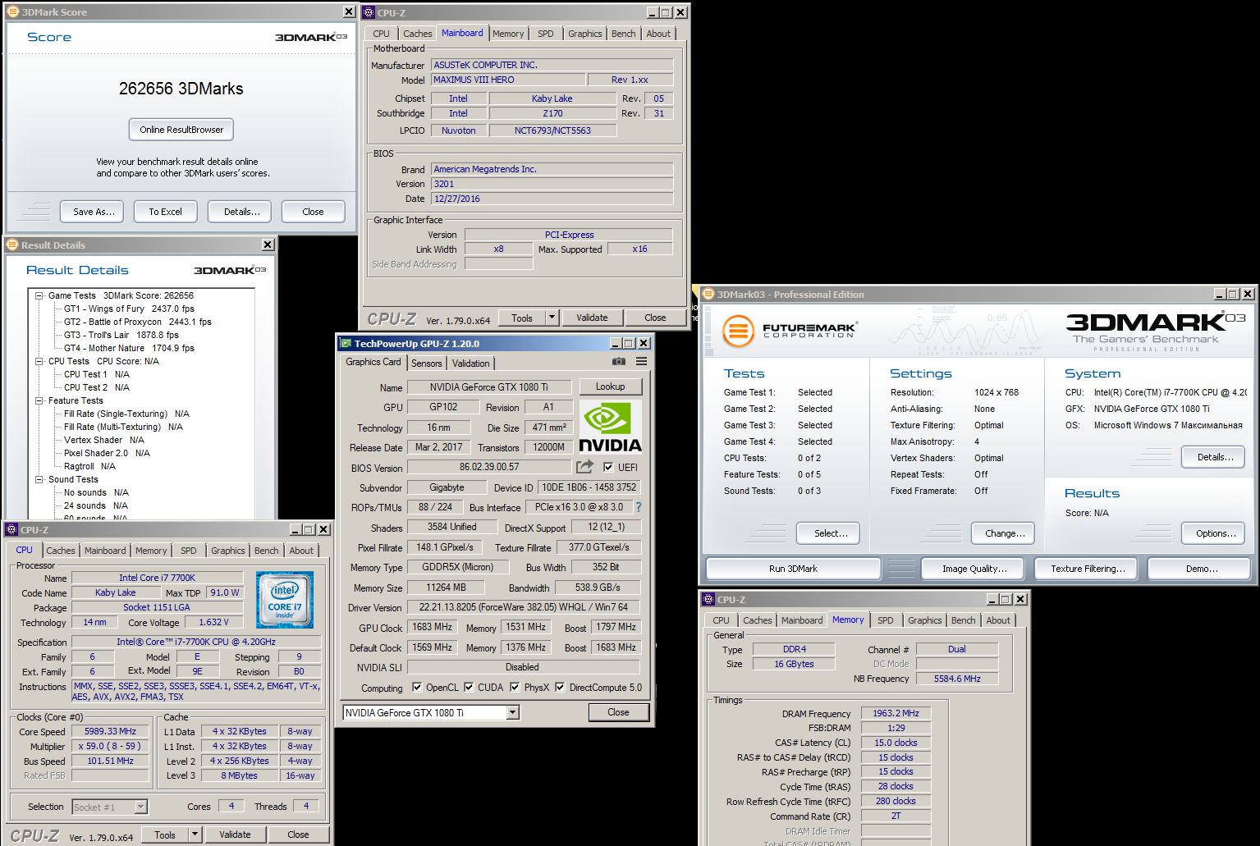Toggle the OpenCL checkbox
This screenshot has height=846, width=1260.
click(x=417, y=688)
